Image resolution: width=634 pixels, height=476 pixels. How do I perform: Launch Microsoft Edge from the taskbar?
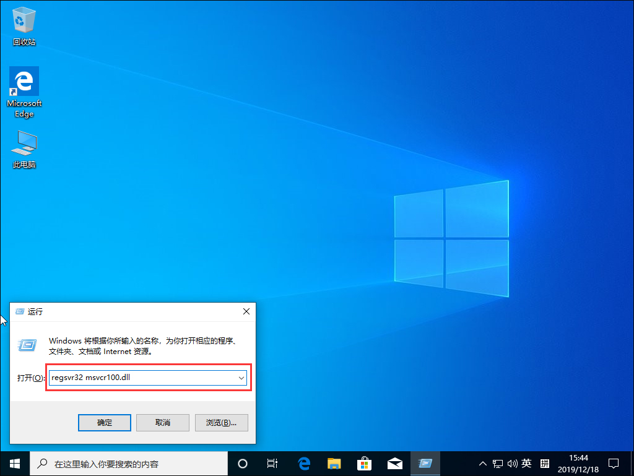[x=303, y=463]
